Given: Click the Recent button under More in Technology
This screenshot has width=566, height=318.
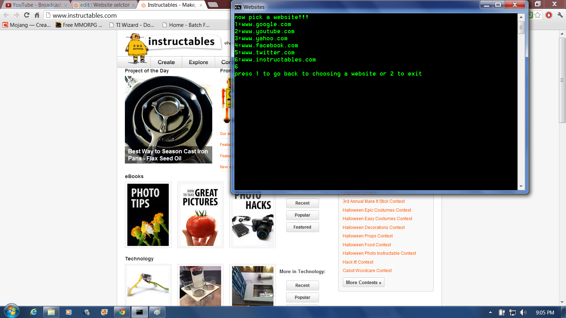Looking at the screenshot, I should point(302,285).
